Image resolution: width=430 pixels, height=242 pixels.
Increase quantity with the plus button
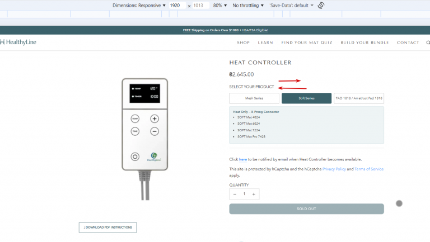click(254, 194)
